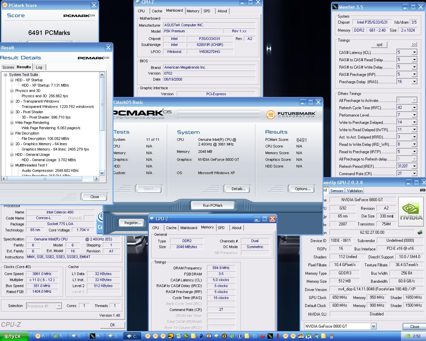Click the 'P5K Premium' model field
Screen dimensions: 426x341
point(193,31)
